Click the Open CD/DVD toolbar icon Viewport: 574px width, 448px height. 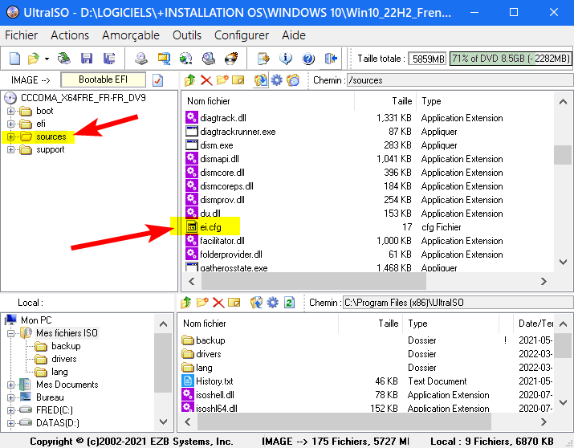pyautogui.click(x=64, y=59)
